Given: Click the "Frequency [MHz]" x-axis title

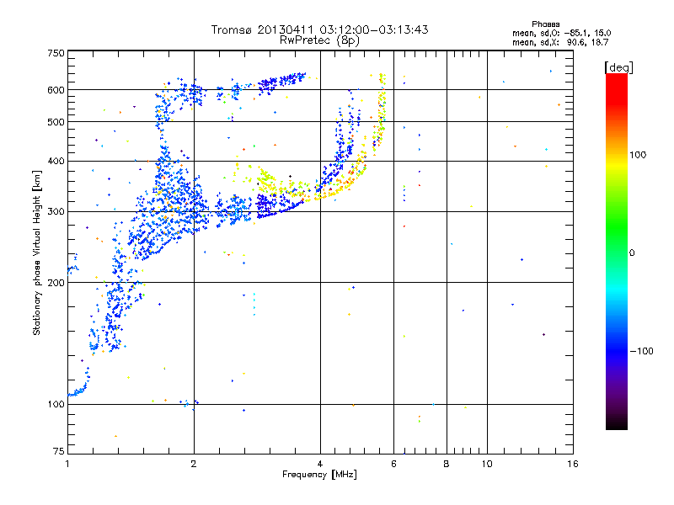Looking at the screenshot, I should (319, 474).
